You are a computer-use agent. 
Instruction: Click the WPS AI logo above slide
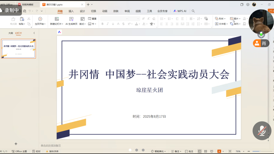pyautogui.click(x=60, y=32)
